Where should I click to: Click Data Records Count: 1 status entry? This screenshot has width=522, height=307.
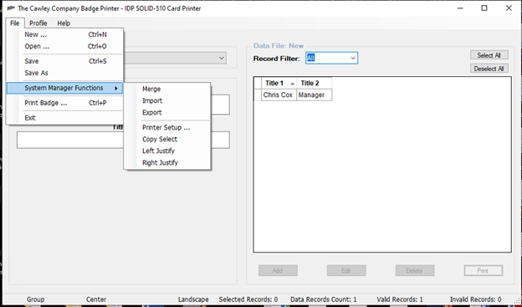coord(323,299)
